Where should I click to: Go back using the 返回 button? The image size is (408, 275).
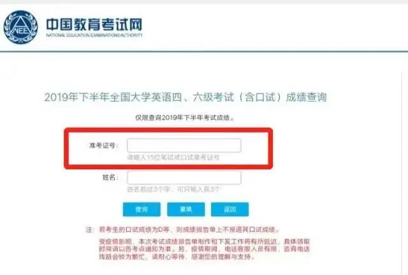[229, 209]
